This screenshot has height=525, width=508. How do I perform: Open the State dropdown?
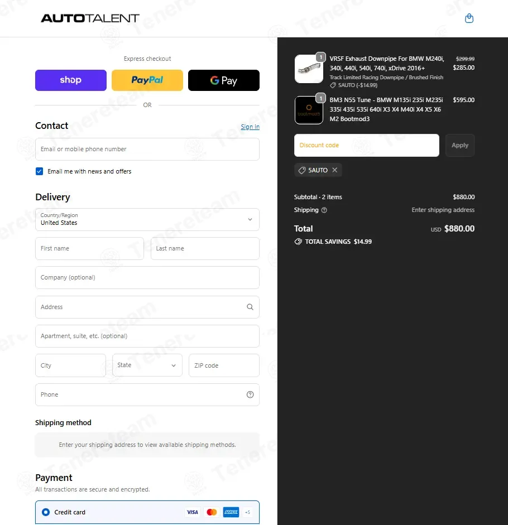point(147,365)
